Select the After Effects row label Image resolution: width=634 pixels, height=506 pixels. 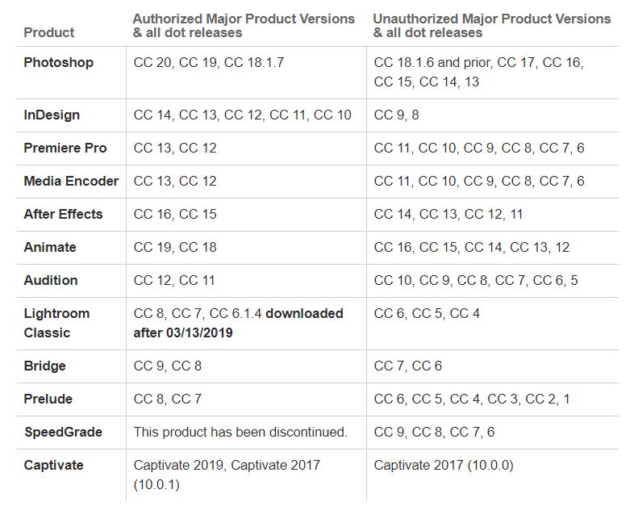pos(63,214)
